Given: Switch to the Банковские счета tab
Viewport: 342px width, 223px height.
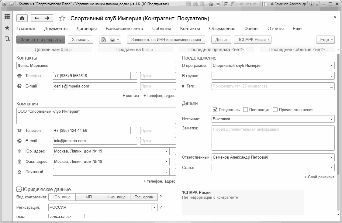Looking at the screenshot, I should click(x=124, y=29).
